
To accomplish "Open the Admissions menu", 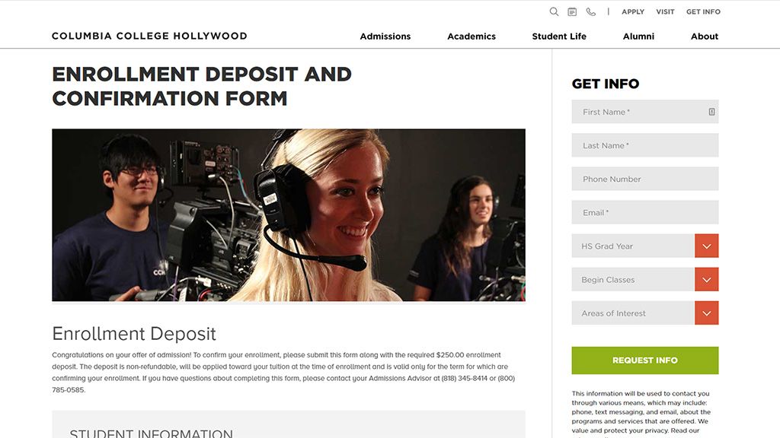I will (385, 36).
